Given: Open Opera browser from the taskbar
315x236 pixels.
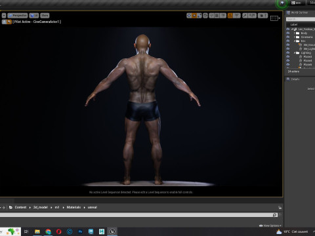Looking at the screenshot, I should 59,231.
